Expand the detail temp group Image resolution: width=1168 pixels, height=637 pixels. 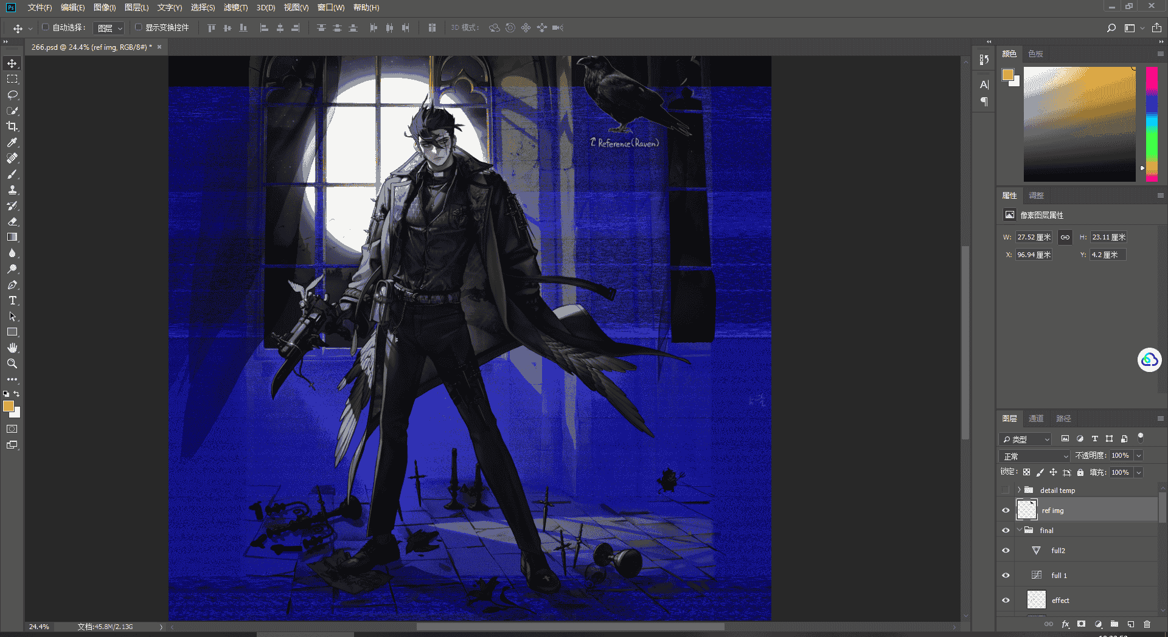1019,490
